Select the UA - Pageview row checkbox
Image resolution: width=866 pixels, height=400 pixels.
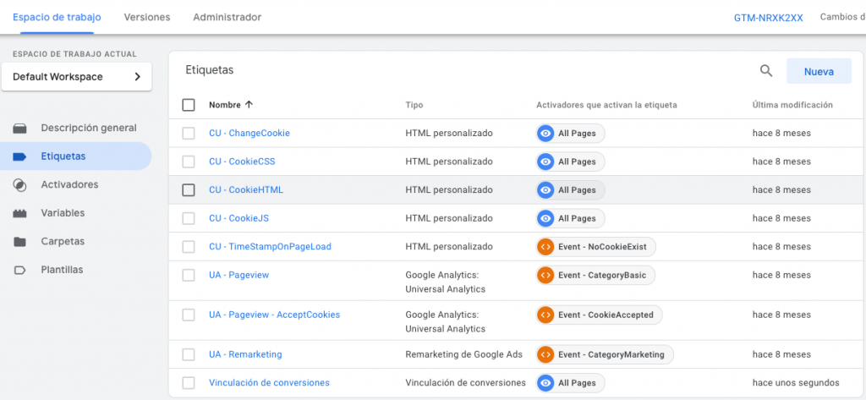coord(189,275)
